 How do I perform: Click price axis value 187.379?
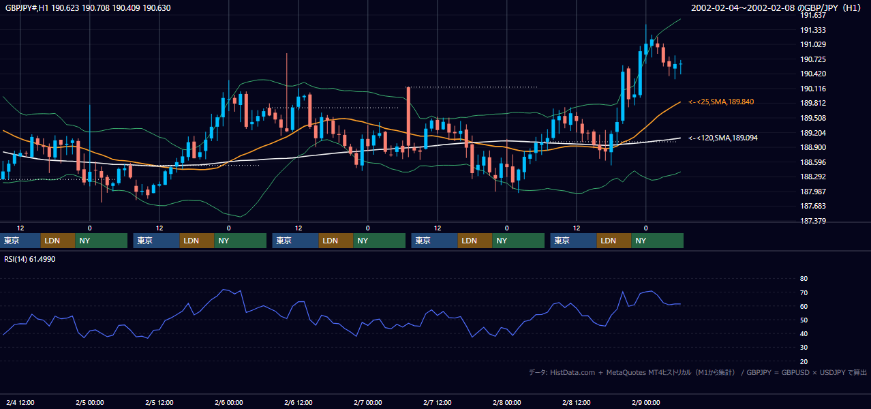(813, 221)
